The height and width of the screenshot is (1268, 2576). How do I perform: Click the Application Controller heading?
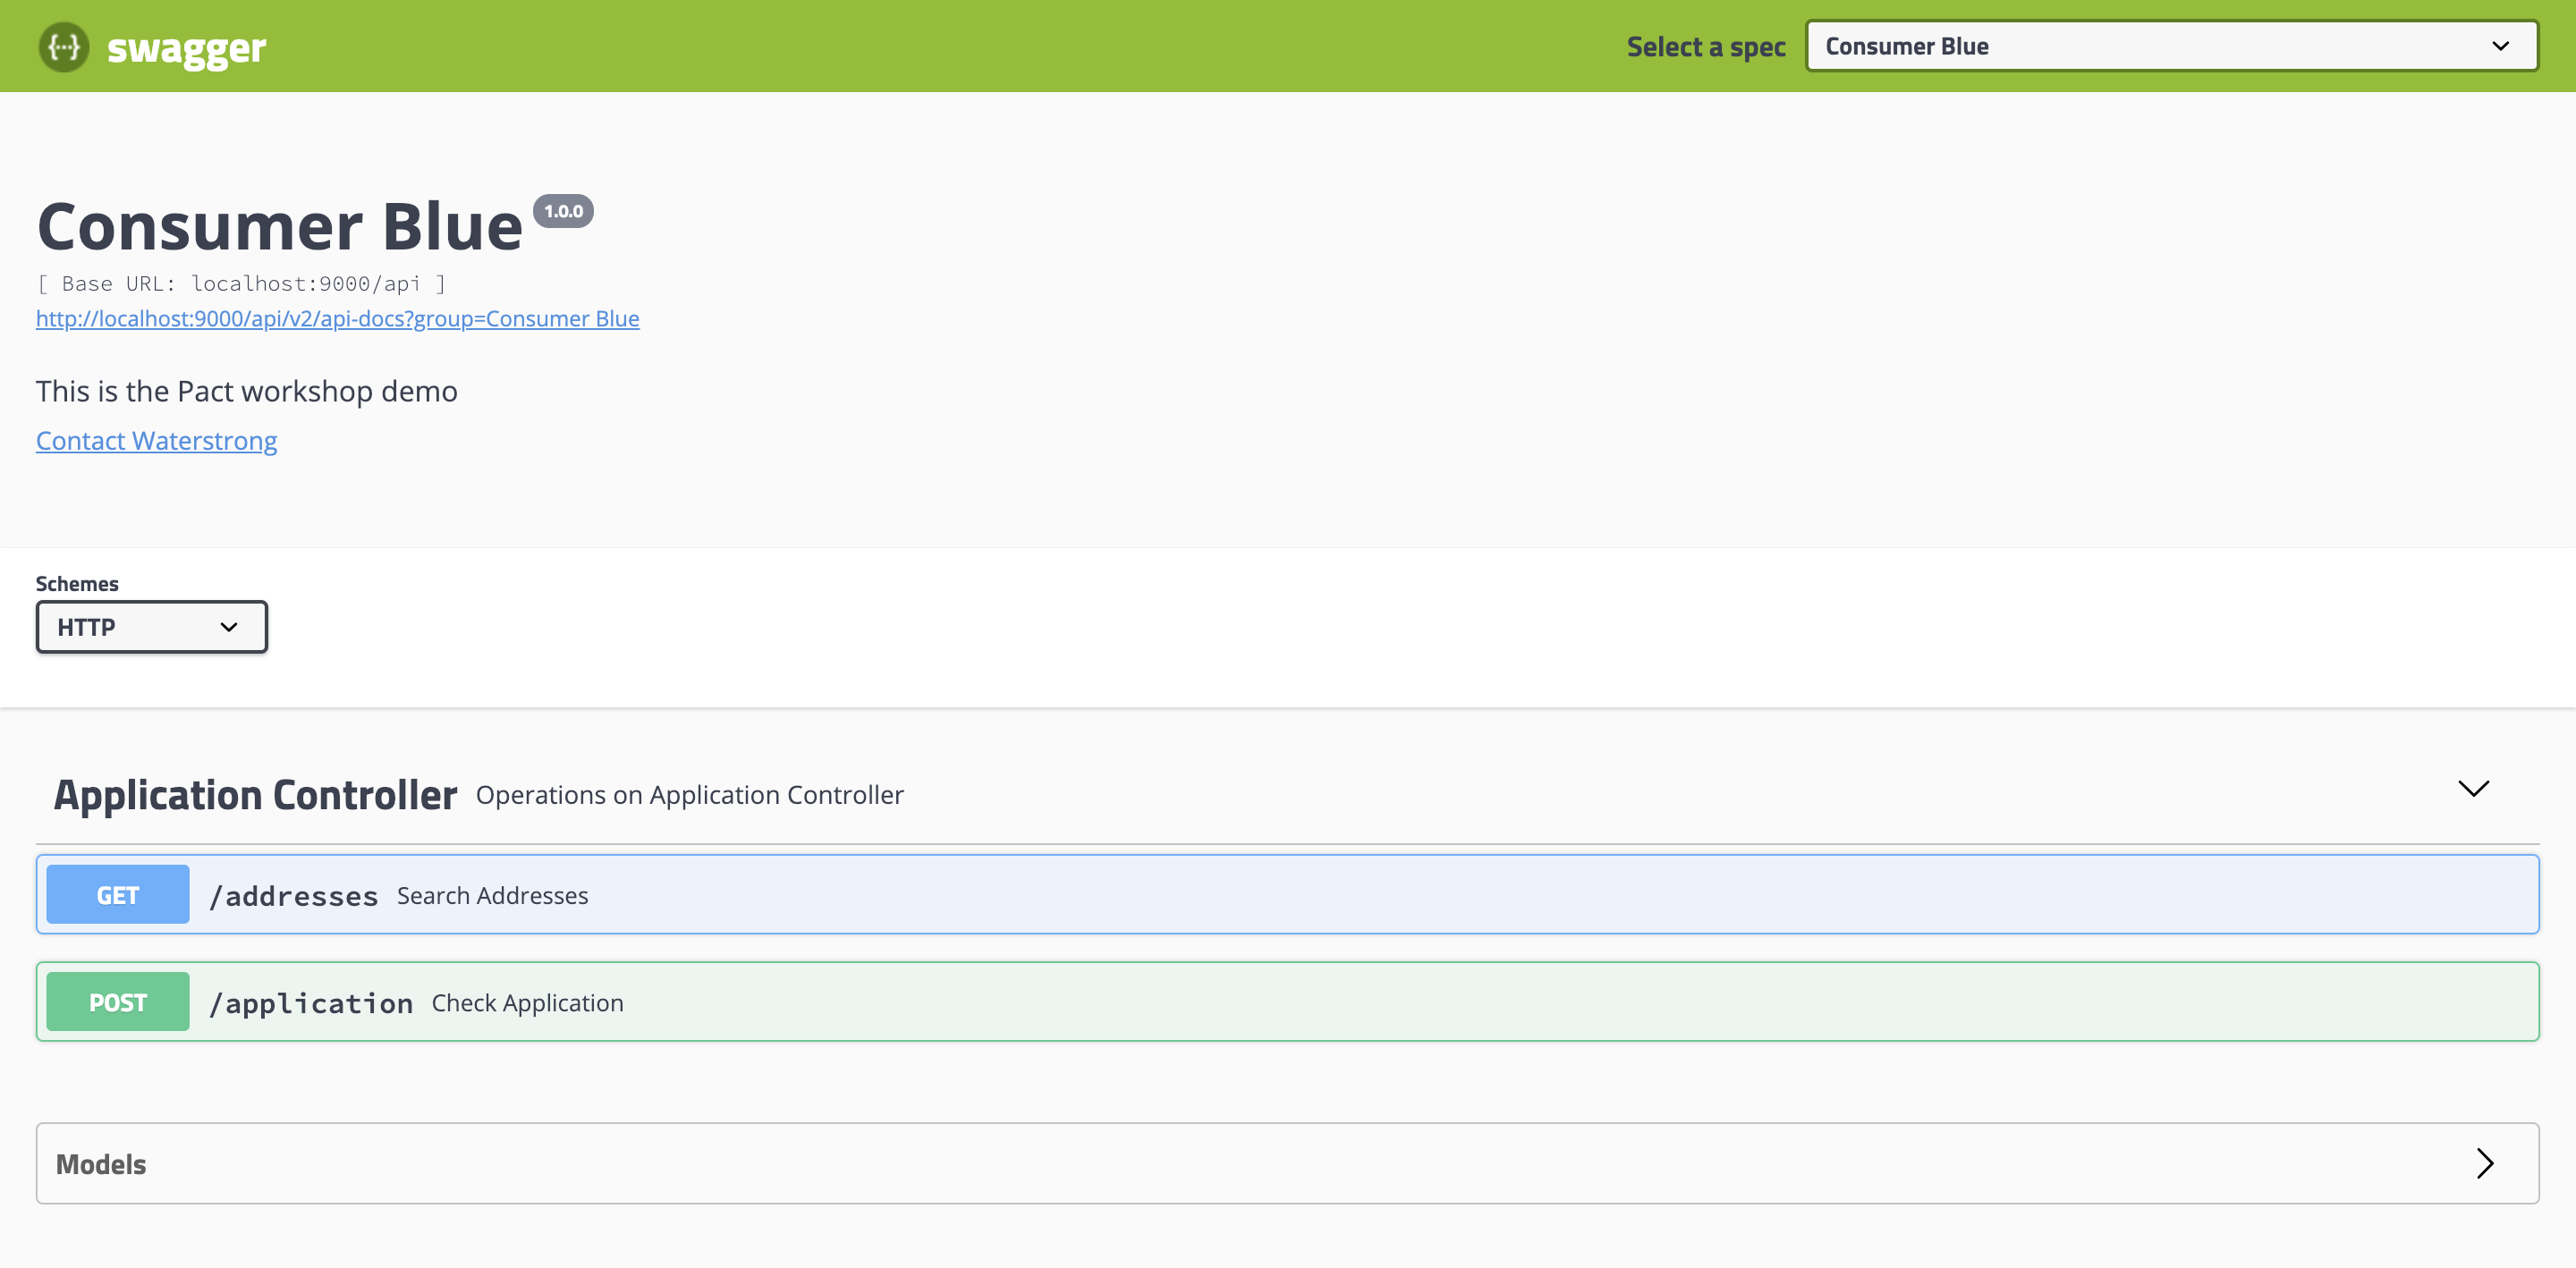[255, 795]
